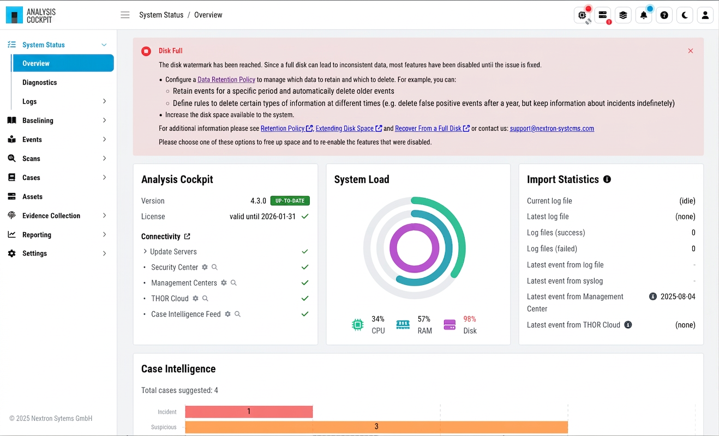719x436 pixels.
Task: Click the 57% RAM value
Action: point(424,319)
